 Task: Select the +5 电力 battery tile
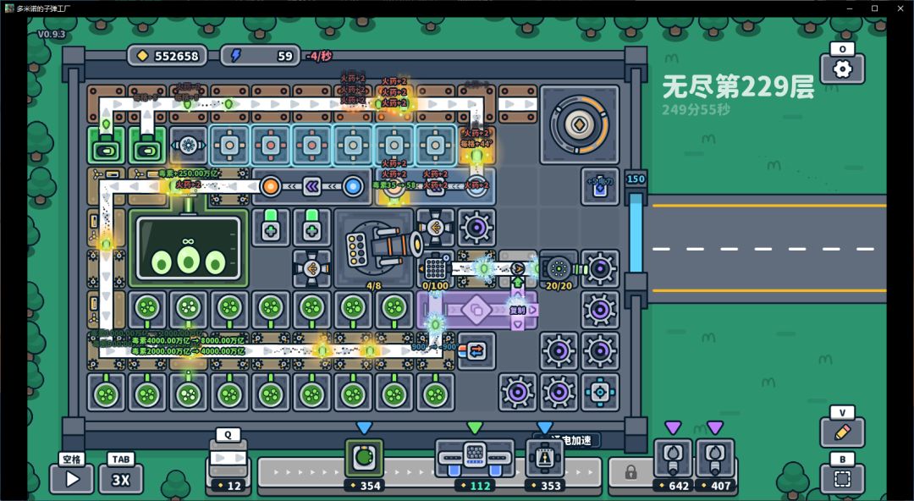pos(600,187)
